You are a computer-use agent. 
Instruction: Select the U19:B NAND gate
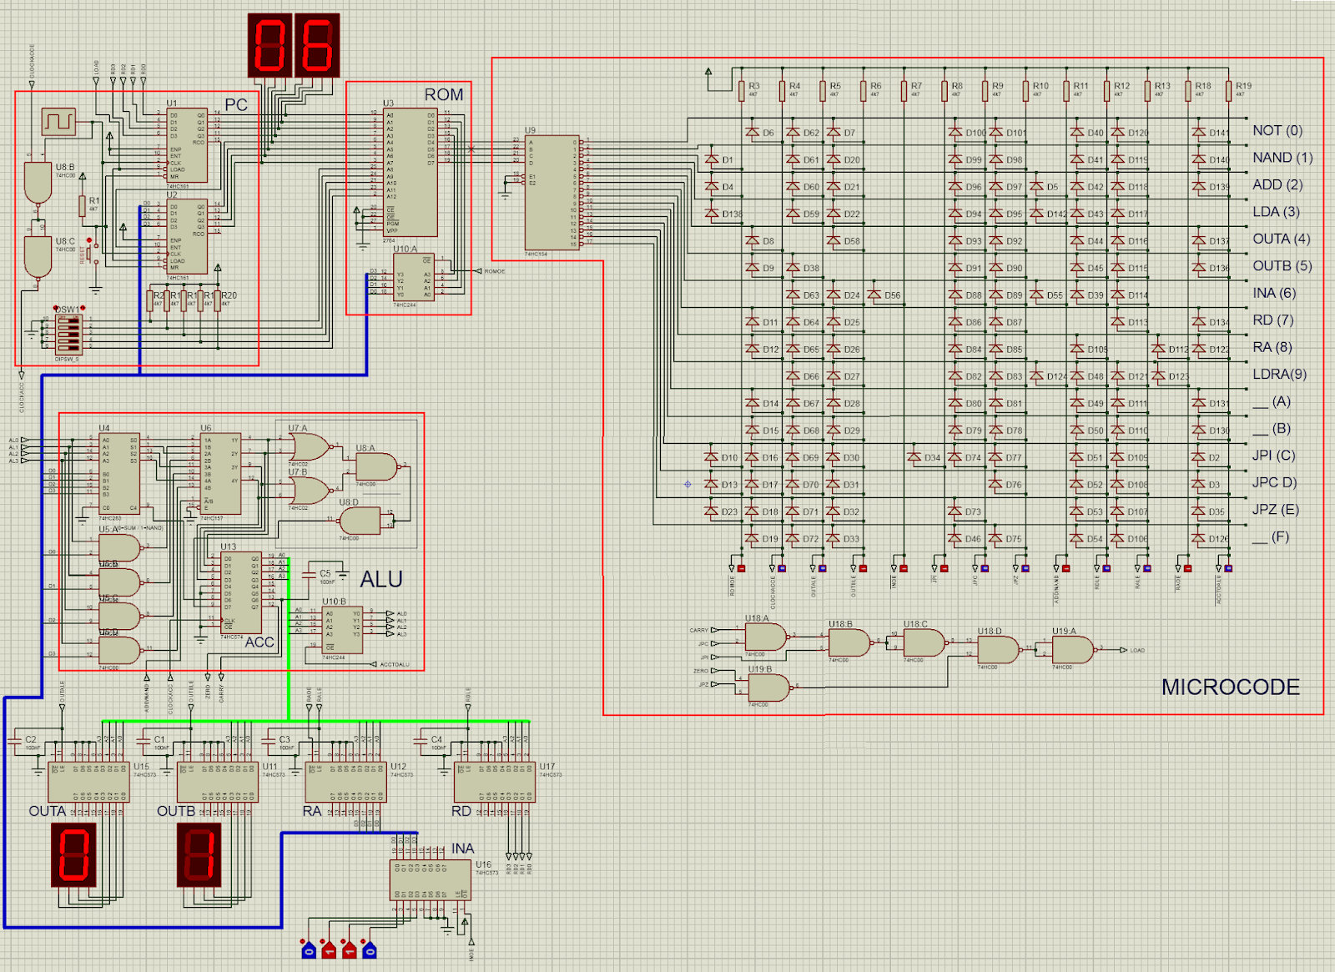pos(769,687)
